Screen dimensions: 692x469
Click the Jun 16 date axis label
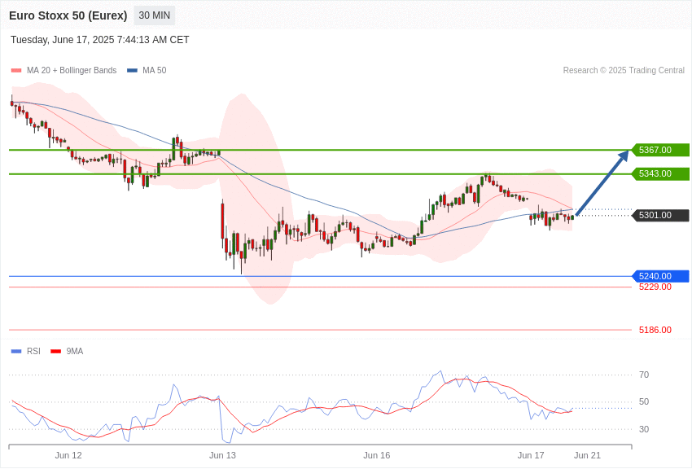click(x=376, y=455)
